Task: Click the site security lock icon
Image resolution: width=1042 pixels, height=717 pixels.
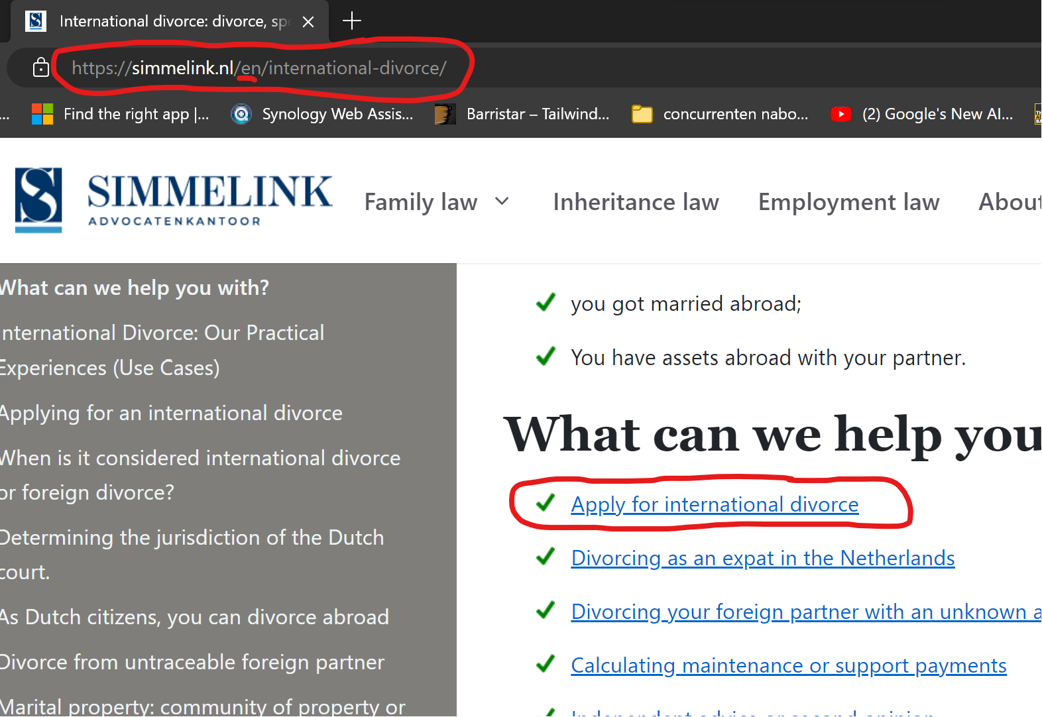Action: (x=41, y=68)
